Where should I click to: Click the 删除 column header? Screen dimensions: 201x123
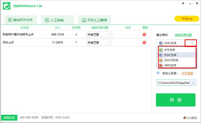pos(145,28)
